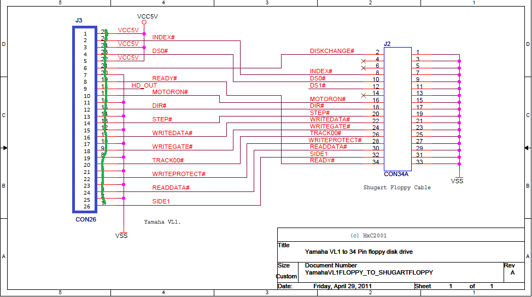This screenshot has width=532, height=297.
Task: Select pin number 33 beside J2
Action: click(x=419, y=162)
